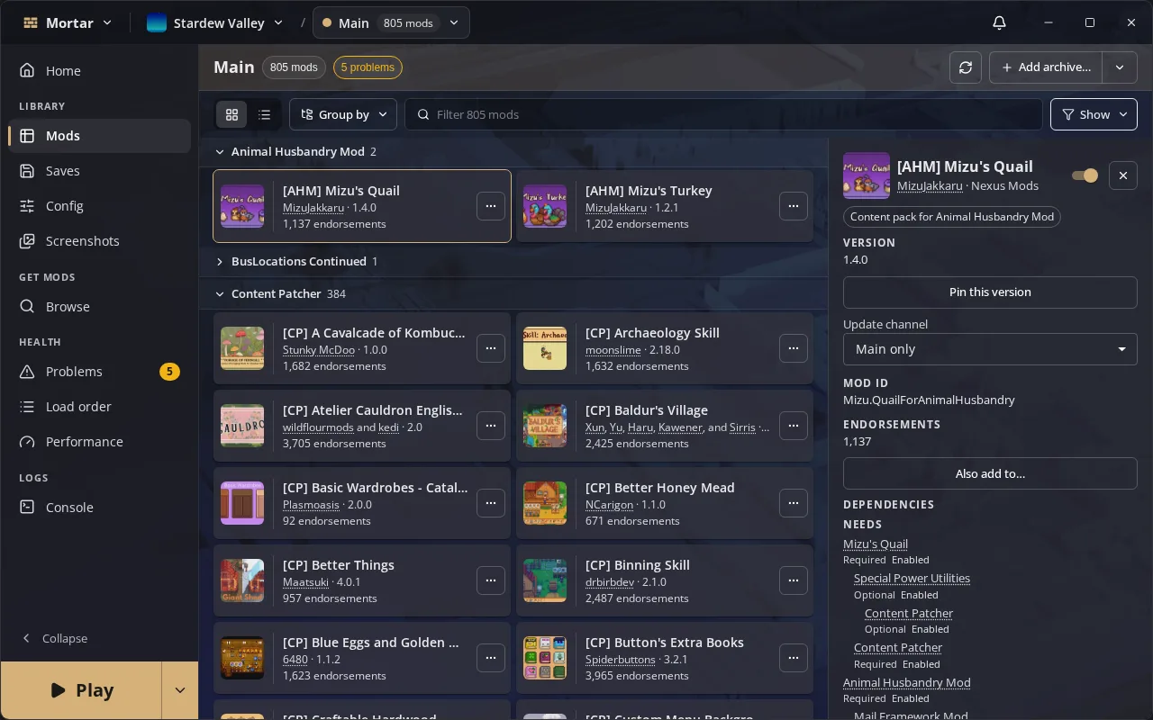The width and height of the screenshot is (1153, 720).
Task: Focus the Filter 805 mods search field
Action: [723, 114]
